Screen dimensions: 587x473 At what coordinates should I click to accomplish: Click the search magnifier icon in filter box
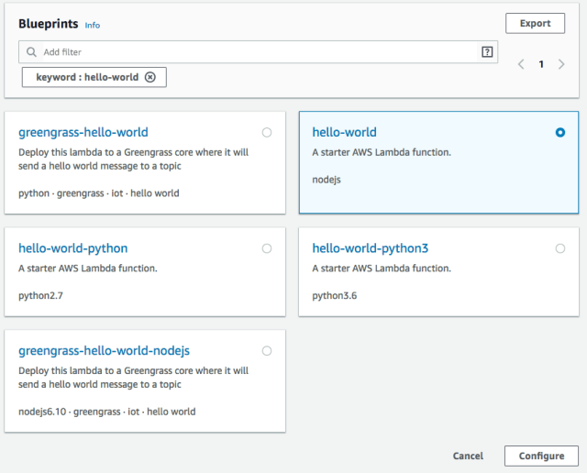(31, 52)
